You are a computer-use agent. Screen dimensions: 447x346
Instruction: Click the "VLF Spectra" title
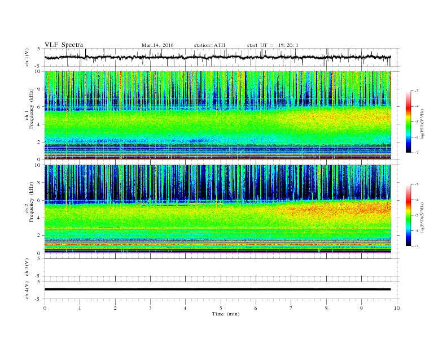(64, 45)
